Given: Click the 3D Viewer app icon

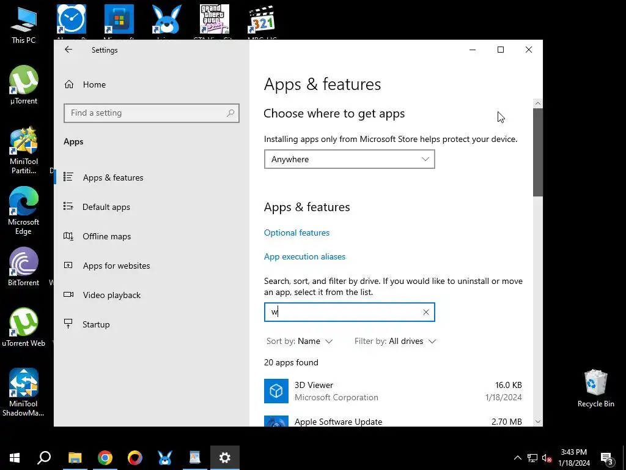Looking at the screenshot, I should [x=276, y=391].
